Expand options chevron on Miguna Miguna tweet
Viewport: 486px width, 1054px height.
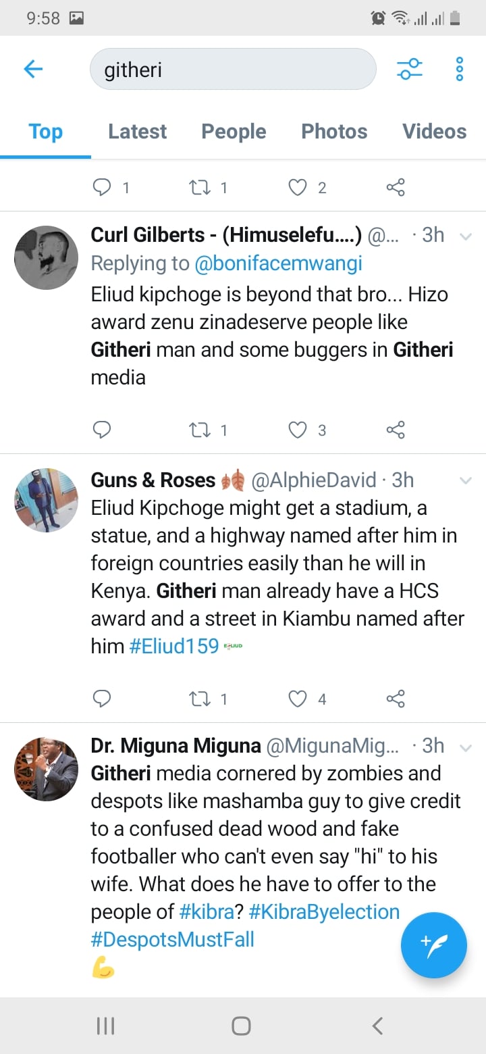pyautogui.click(x=465, y=747)
